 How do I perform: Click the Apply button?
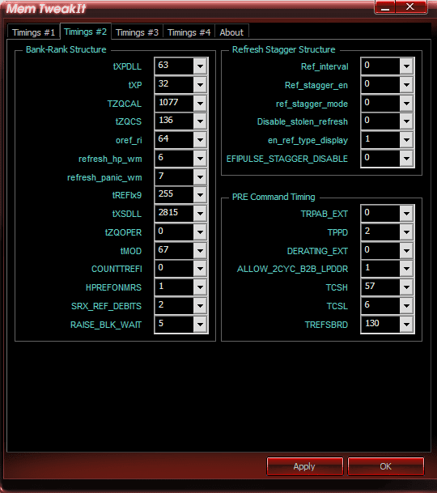tap(304, 466)
